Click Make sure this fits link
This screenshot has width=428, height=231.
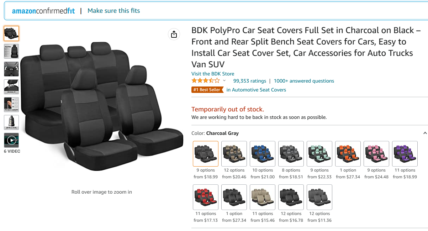113,11
